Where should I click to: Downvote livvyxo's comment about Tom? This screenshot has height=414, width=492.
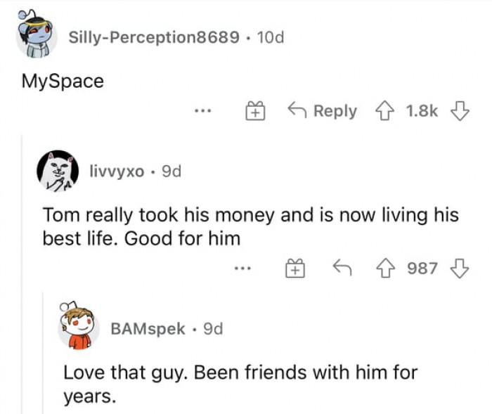pos(459,268)
